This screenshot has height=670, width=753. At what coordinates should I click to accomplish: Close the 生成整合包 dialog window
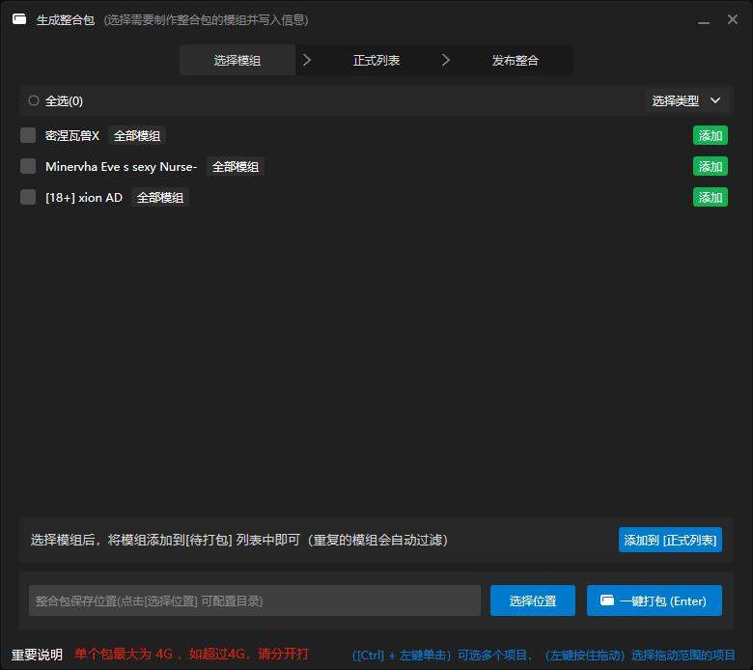(x=733, y=19)
